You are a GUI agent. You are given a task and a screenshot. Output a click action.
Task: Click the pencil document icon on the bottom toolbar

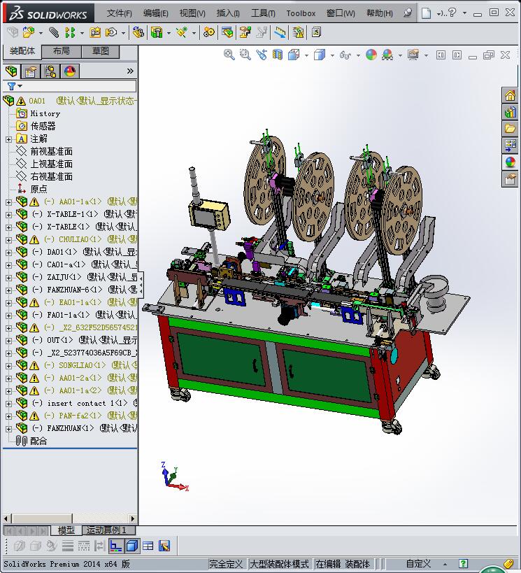tap(164, 546)
